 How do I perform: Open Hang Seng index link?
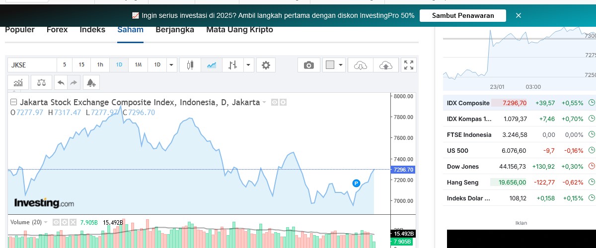(x=463, y=182)
